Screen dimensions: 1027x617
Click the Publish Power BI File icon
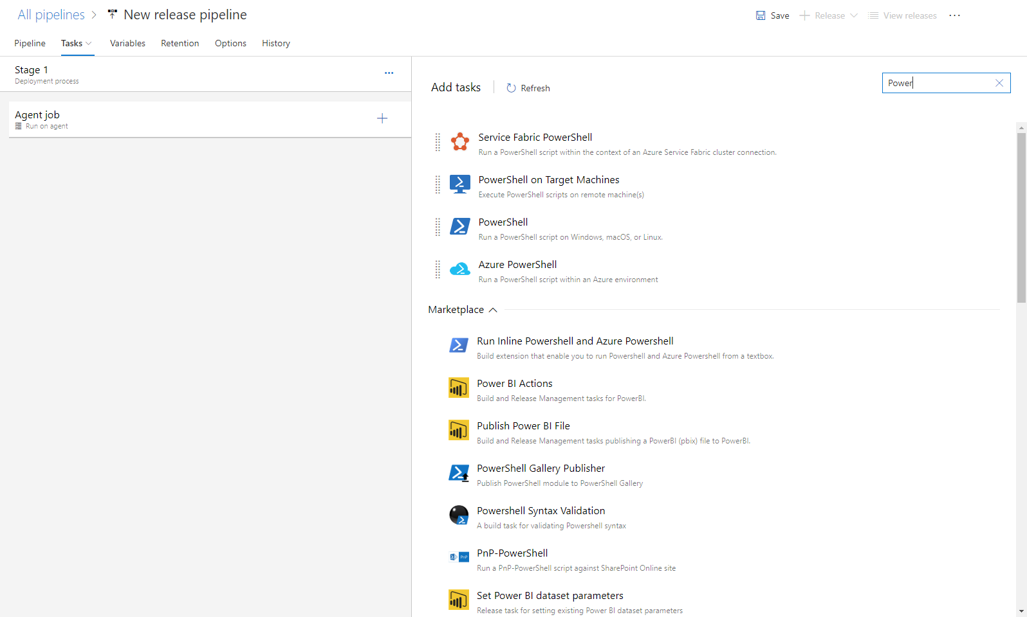[458, 430]
